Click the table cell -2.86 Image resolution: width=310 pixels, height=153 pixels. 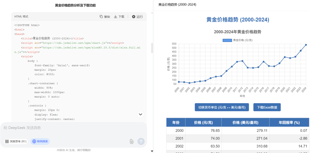tap(289, 138)
